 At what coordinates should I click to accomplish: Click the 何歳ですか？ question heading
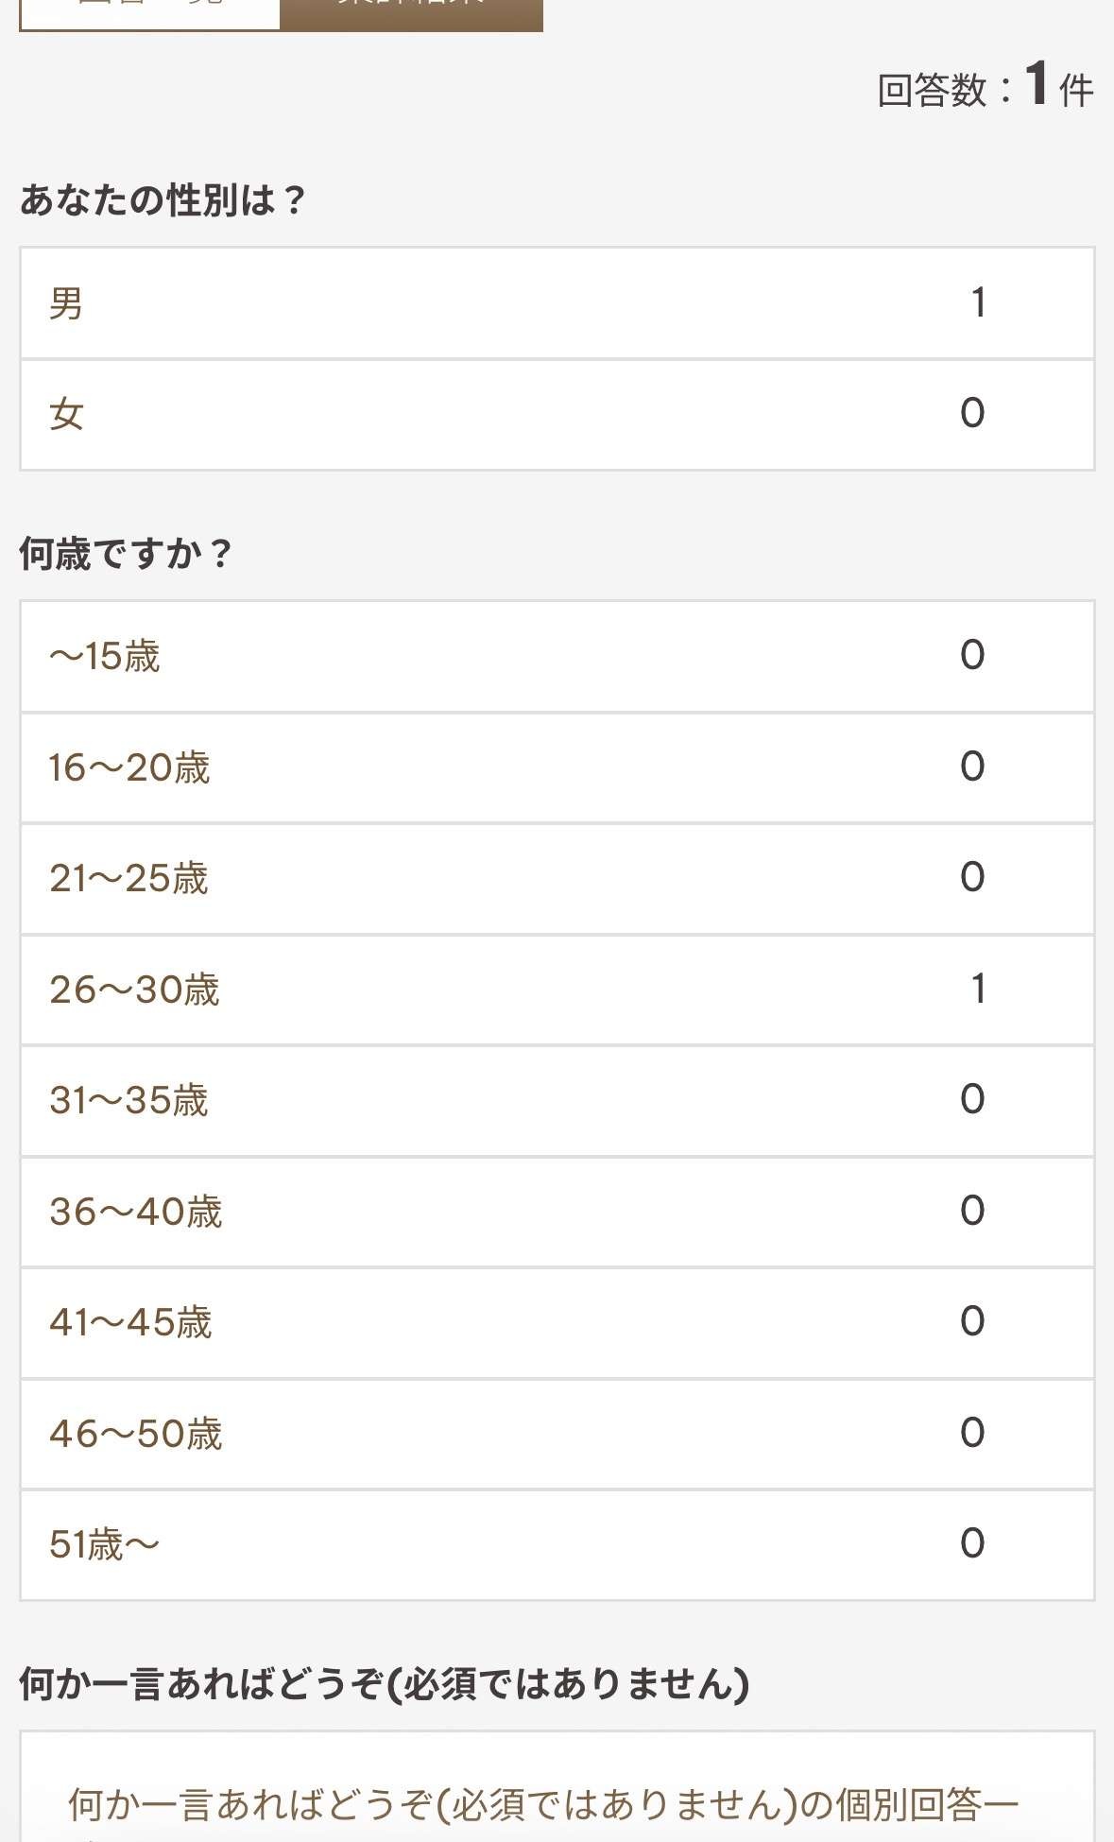click(126, 554)
